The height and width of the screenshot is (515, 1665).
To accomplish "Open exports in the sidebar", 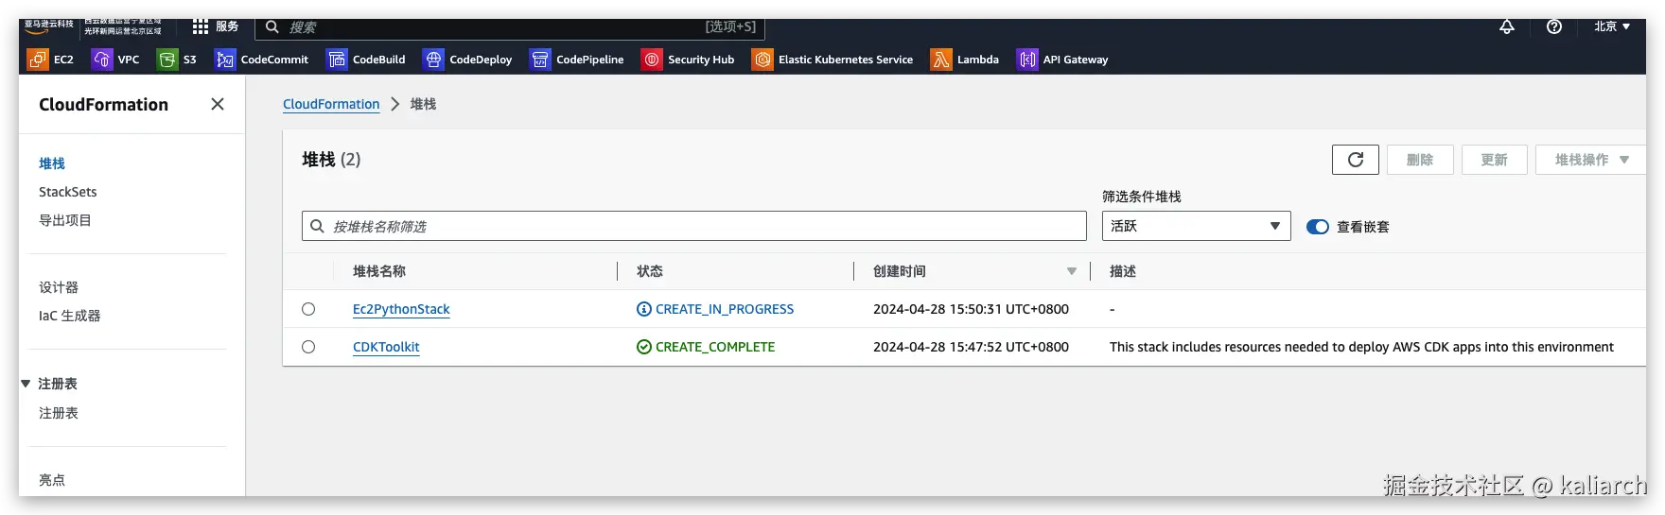I will click(65, 220).
